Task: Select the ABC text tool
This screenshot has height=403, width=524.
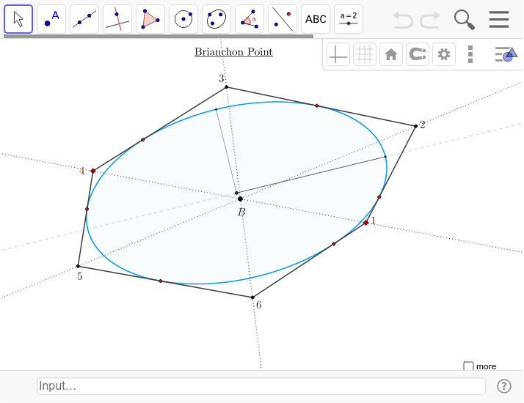Action: click(x=316, y=19)
